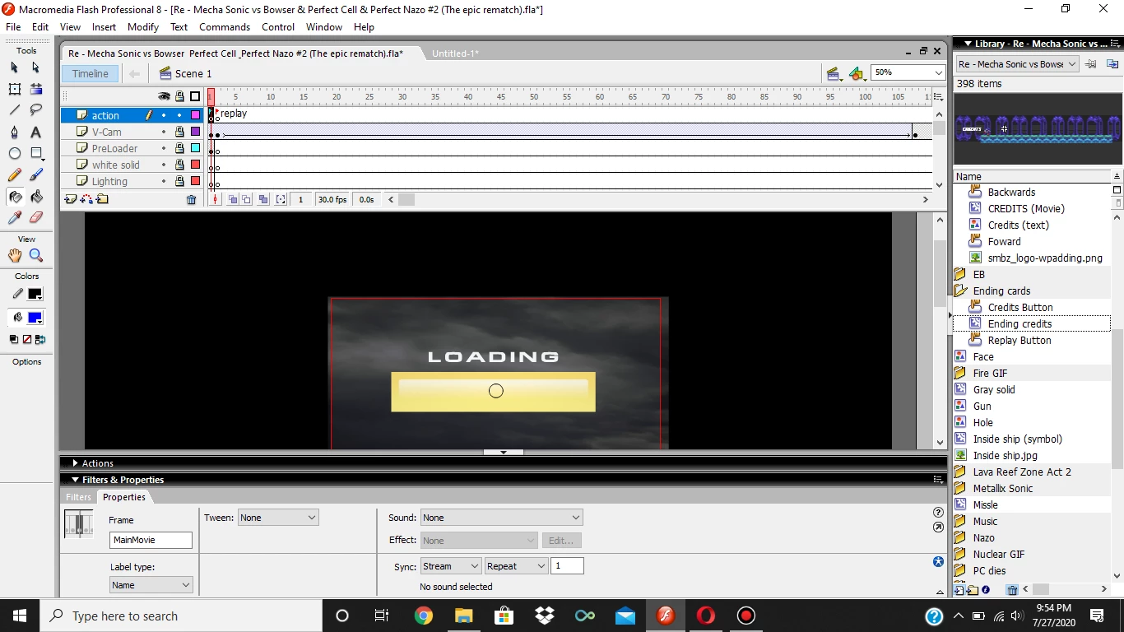Click Black and White colors icon
This screenshot has height=632, width=1124.
click(14, 339)
